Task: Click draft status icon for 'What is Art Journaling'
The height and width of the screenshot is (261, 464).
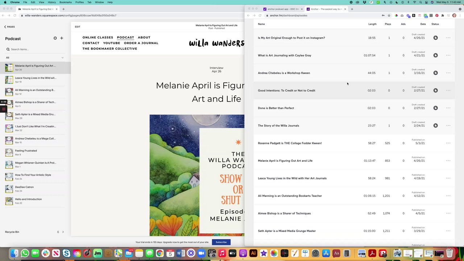Action: point(435,55)
